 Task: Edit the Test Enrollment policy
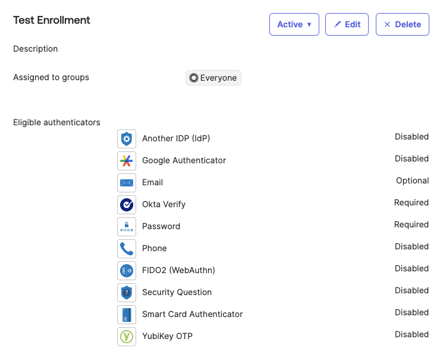click(x=347, y=24)
